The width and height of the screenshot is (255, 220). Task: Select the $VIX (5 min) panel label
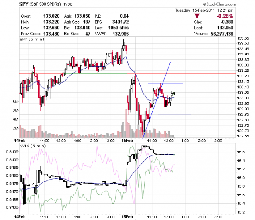click(33, 146)
